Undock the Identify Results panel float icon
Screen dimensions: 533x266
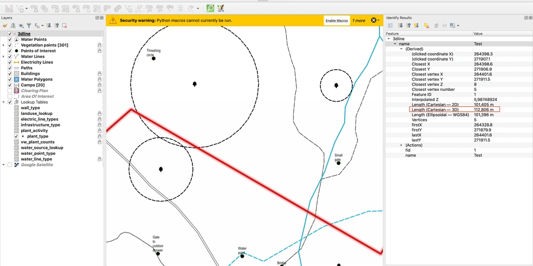click(x=526, y=18)
